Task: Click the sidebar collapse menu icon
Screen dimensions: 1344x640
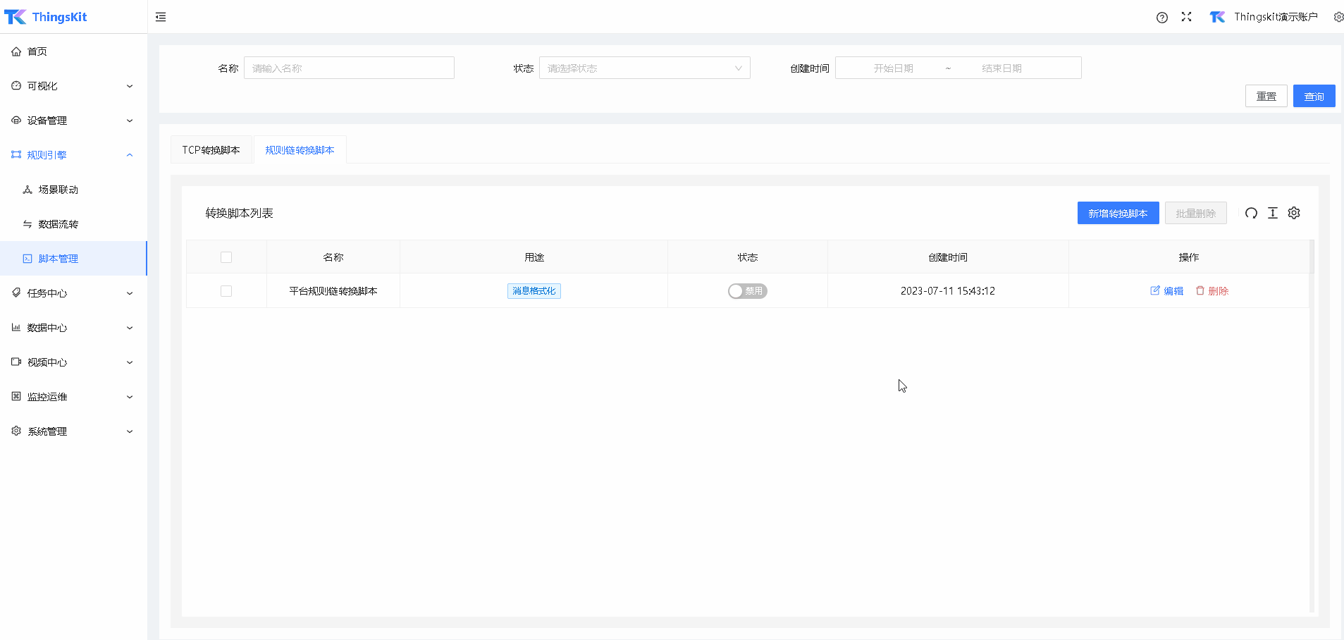Action: point(161,17)
